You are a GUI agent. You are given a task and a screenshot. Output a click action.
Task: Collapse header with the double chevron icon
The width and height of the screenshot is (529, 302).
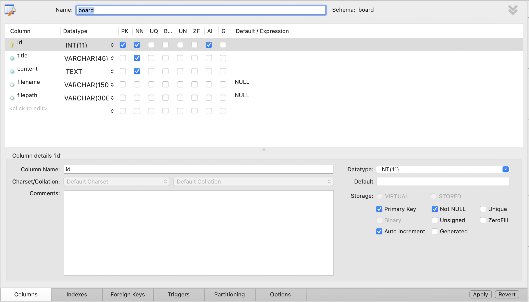click(x=513, y=10)
